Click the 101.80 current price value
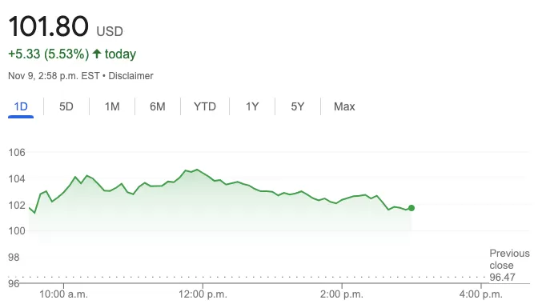The width and height of the screenshot is (542, 304). 48,26
